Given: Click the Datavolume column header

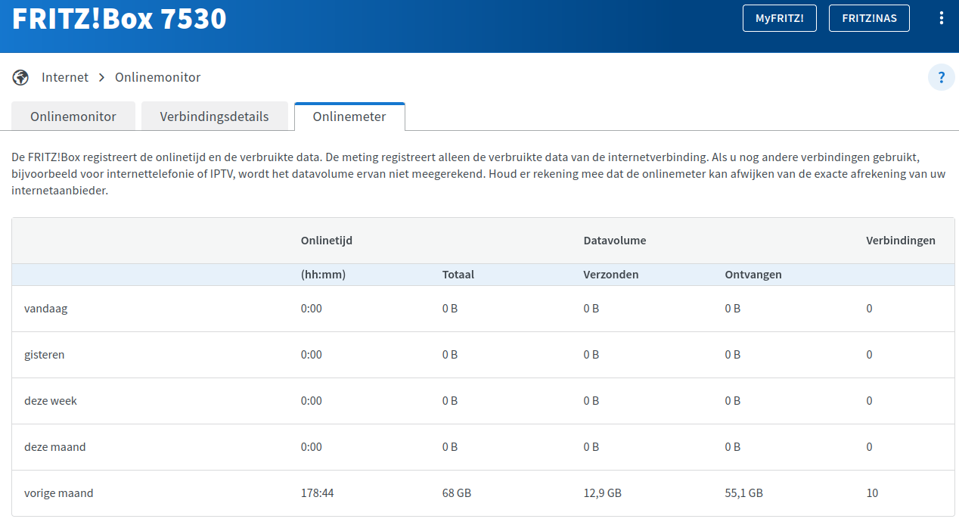Looking at the screenshot, I should tap(614, 241).
